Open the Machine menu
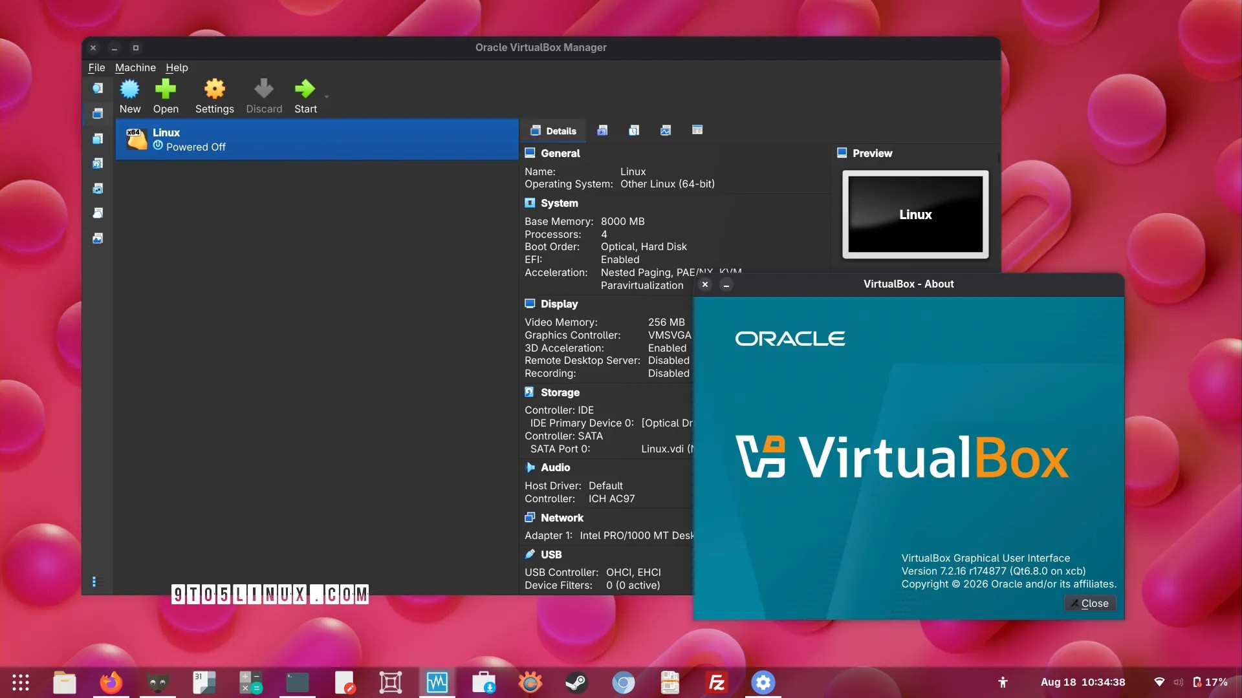This screenshot has height=698, width=1242. [135, 67]
